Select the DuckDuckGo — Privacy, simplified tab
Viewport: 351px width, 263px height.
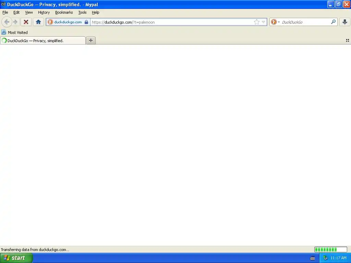pyautogui.click(x=43, y=40)
